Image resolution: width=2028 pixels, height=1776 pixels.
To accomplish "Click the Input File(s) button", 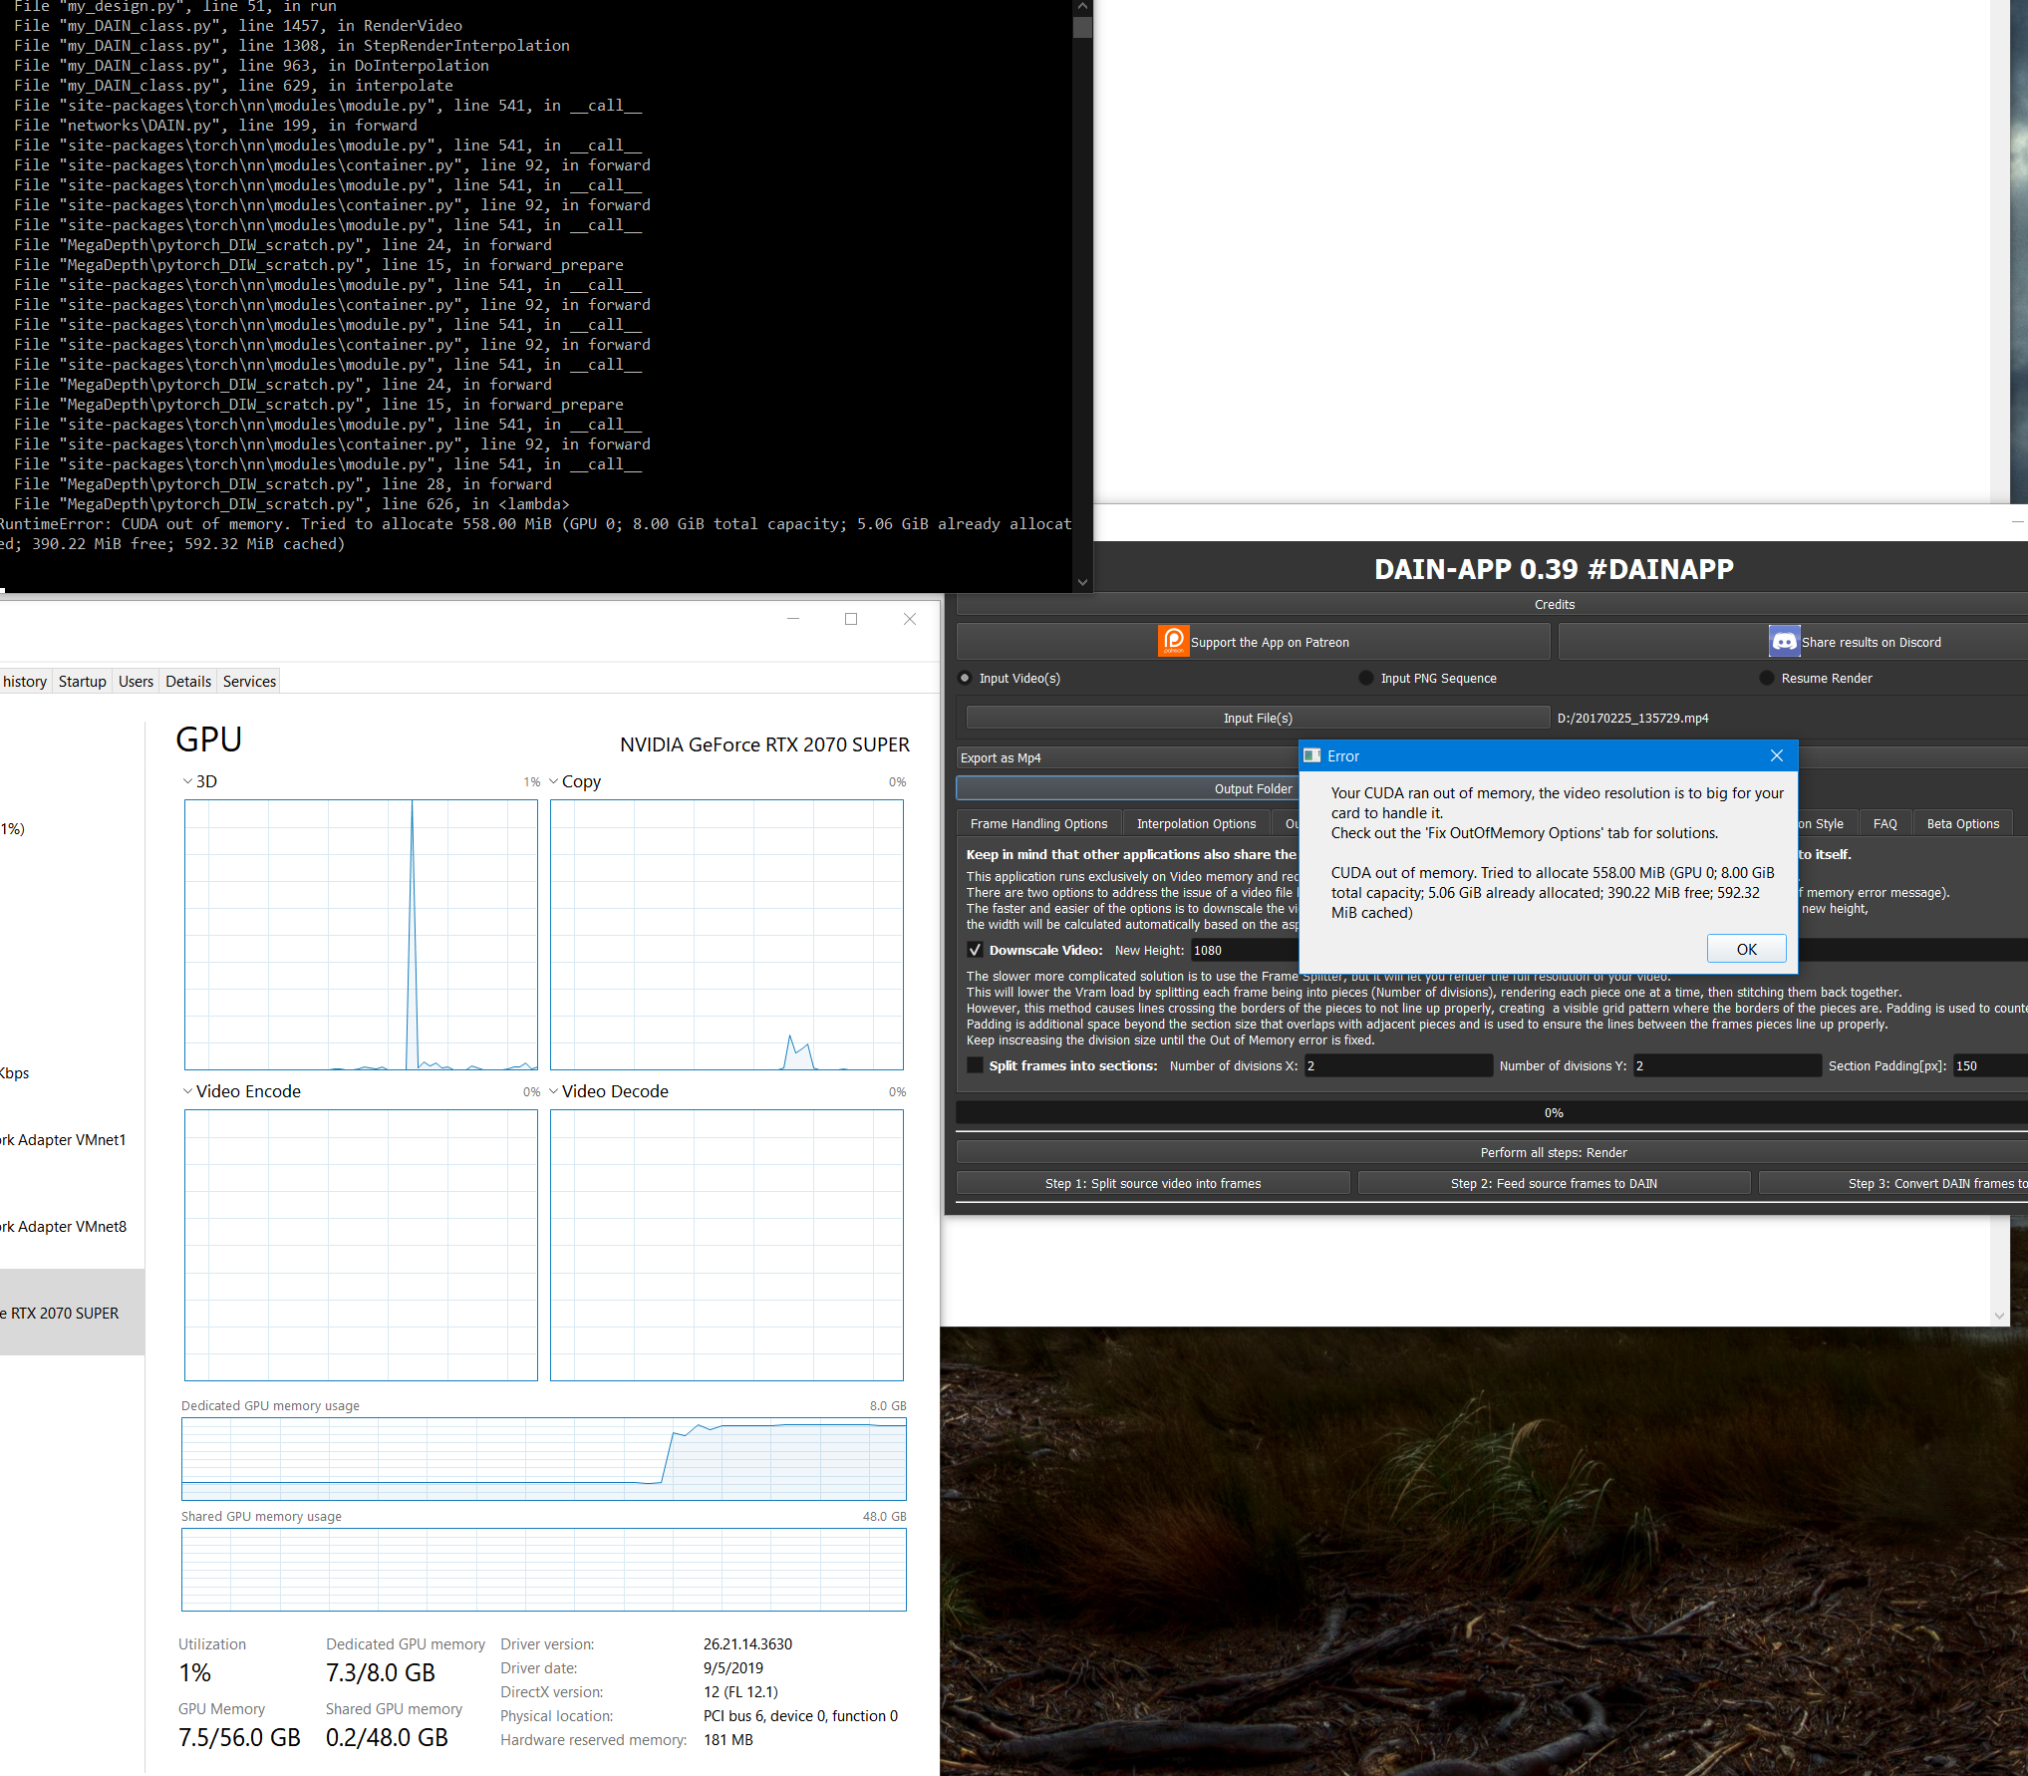I will 1258,718.
